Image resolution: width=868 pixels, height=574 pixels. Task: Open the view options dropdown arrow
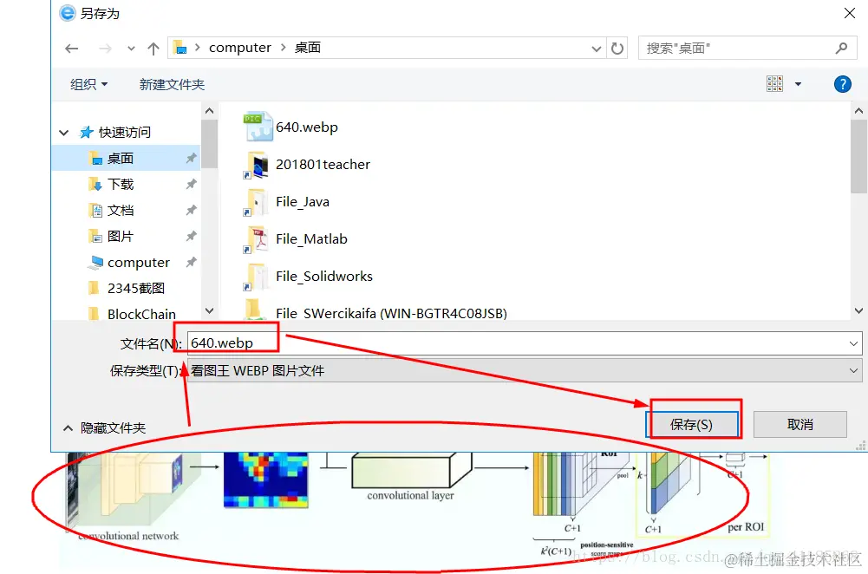(x=798, y=84)
